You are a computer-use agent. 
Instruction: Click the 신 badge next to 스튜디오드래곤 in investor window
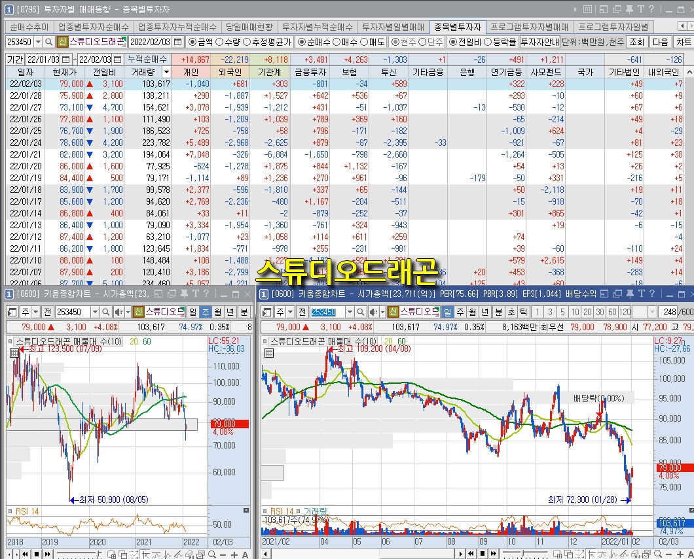click(x=62, y=42)
